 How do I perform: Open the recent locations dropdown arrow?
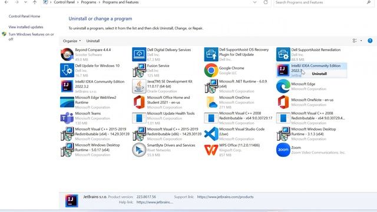click(25, 2)
